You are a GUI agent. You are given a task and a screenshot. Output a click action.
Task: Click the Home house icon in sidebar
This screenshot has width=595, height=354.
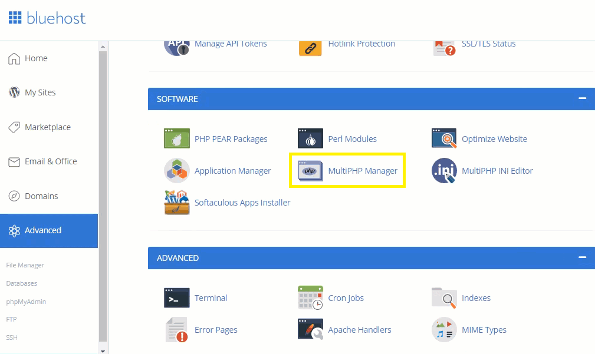click(14, 58)
